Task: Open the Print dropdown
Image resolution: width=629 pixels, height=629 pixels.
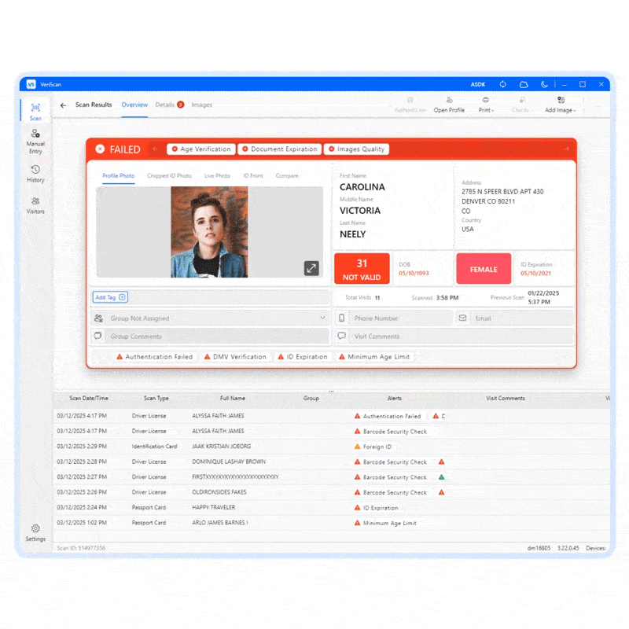Action: (x=486, y=105)
